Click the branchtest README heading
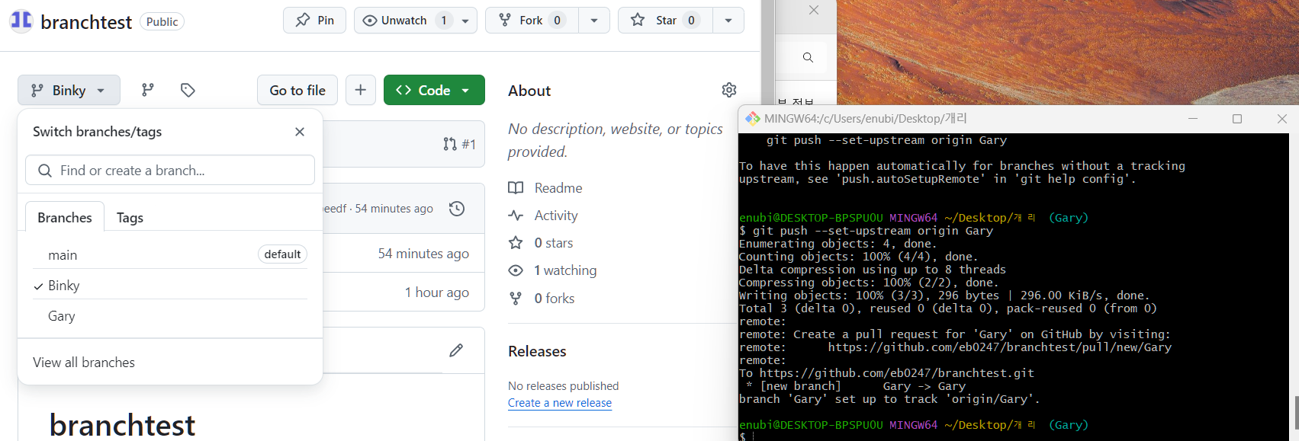The width and height of the screenshot is (1299, 441). [122, 425]
